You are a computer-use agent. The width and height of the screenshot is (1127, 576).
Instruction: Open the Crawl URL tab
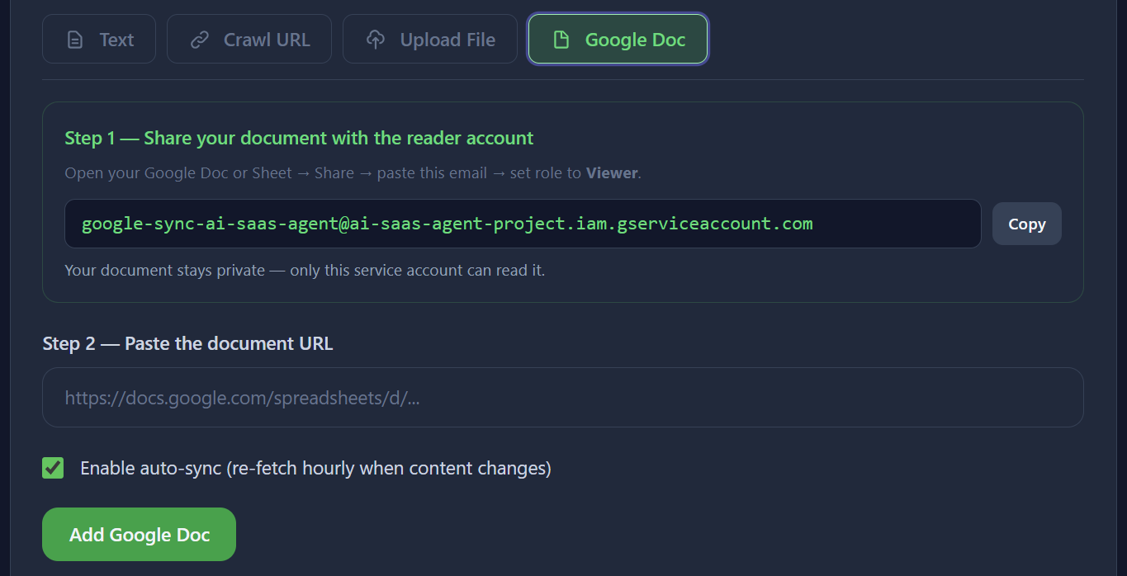(x=249, y=38)
